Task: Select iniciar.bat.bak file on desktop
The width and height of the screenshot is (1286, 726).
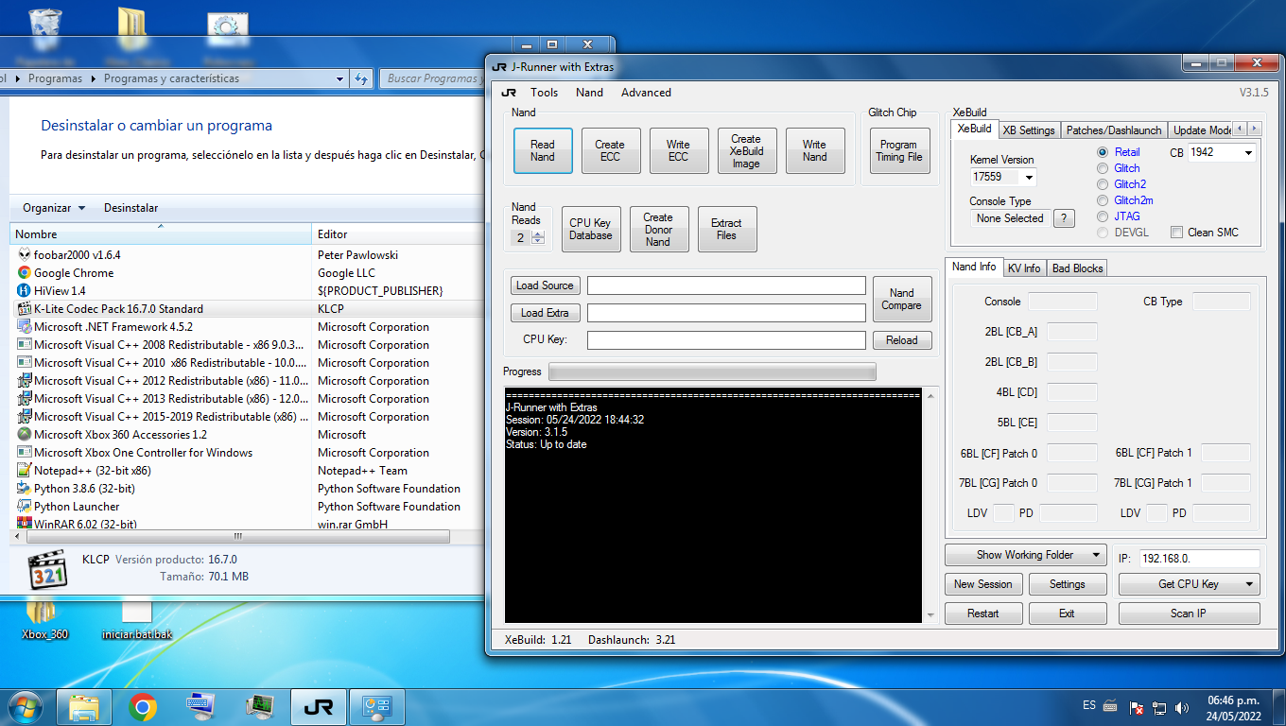Action: [x=137, y=619]
